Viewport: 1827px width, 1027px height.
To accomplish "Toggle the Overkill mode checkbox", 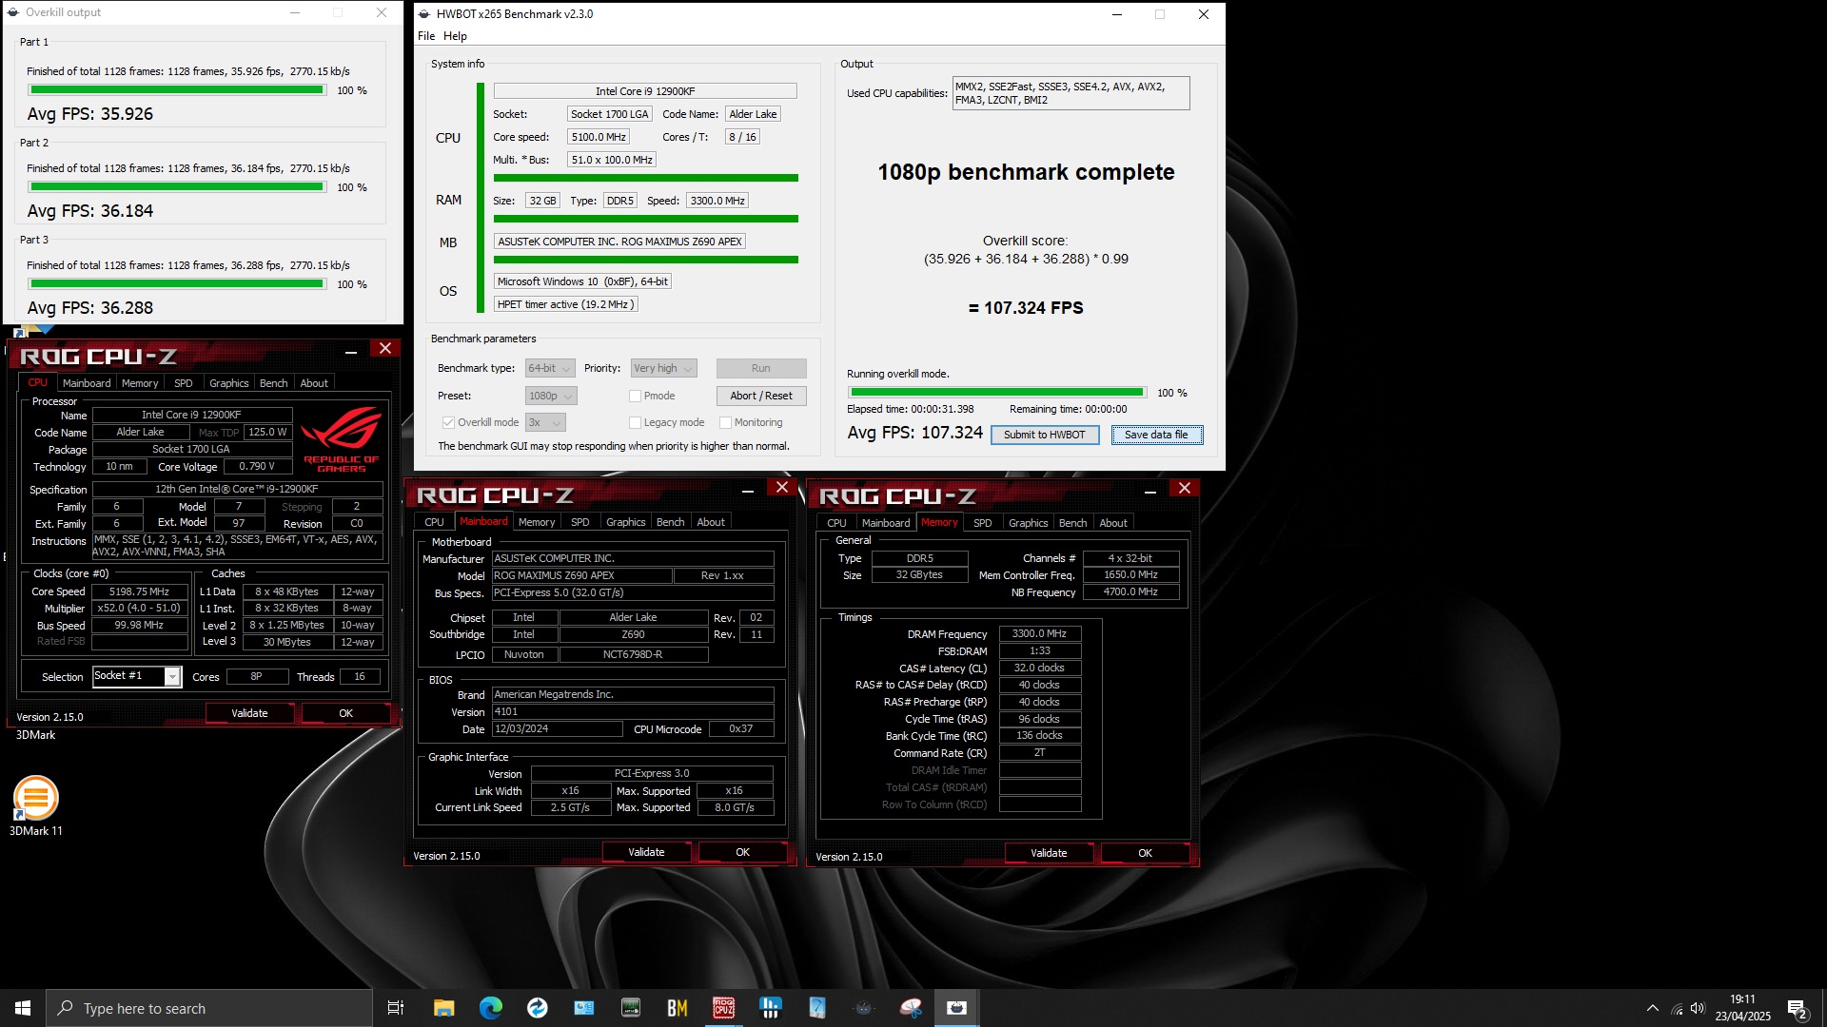I will 448,423.
